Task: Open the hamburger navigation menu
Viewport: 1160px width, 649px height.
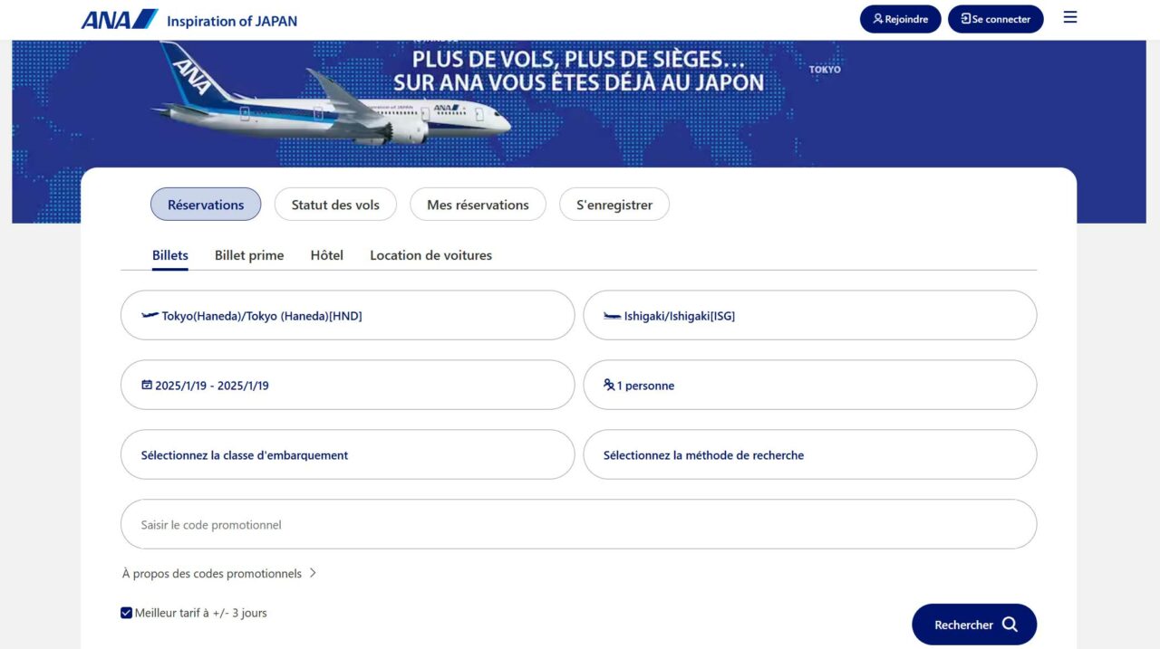Action: tap(1069, 17)
